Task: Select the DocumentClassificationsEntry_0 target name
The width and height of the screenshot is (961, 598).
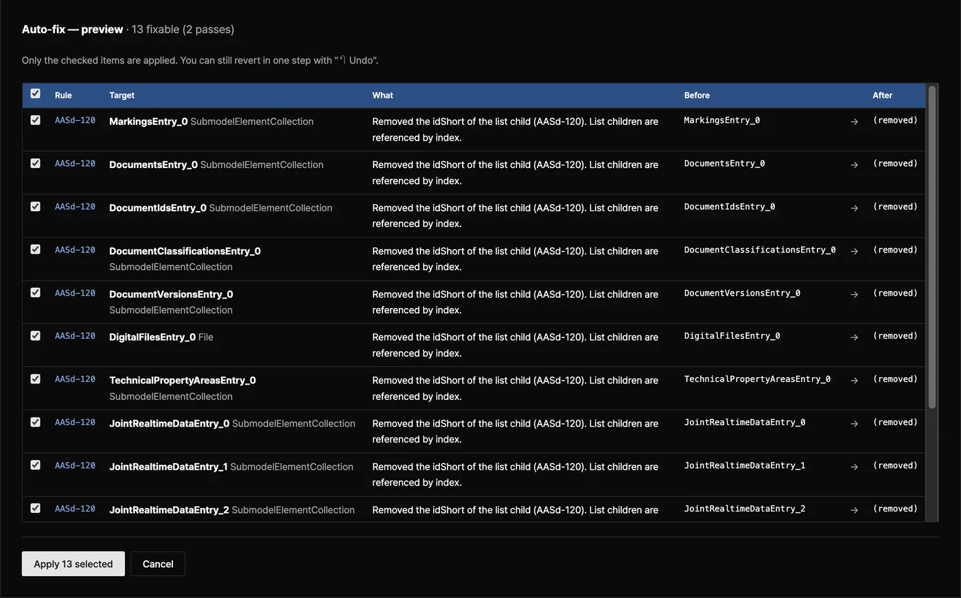Action: click(185, 251)
